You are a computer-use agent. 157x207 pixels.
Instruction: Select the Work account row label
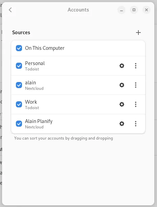click(31, 102)
